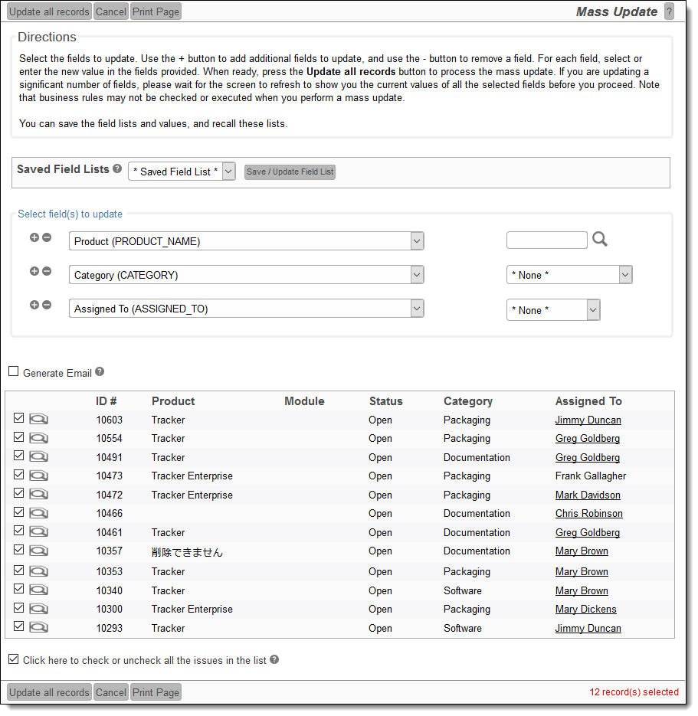
Task: Open the Product (PRODUCT_NAME) field dropdown
Action: pos(247,241)
